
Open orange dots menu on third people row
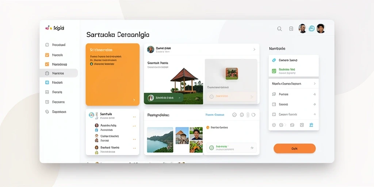134,139
